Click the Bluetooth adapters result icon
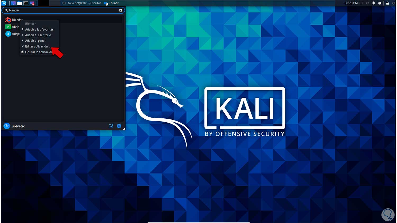 point(8,34)
